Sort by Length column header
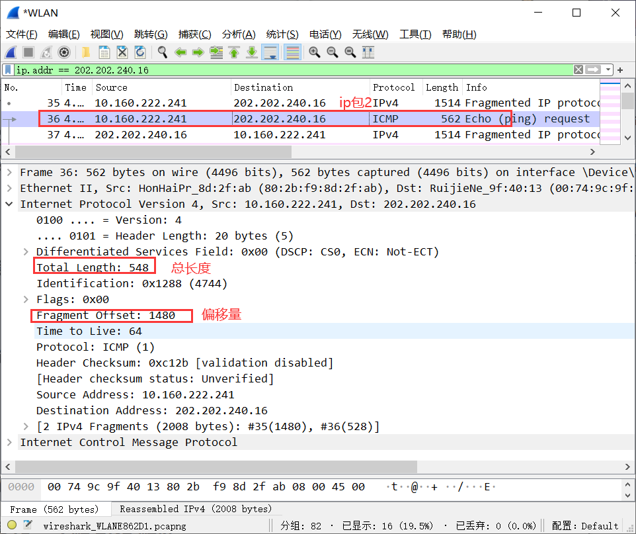This screenshot has width=636, height=534. pos(442,87)
